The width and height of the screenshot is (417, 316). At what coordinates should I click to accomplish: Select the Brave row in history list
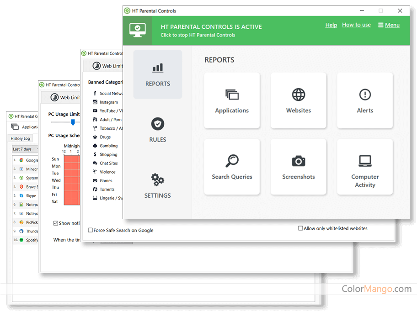tap(26, 187)
